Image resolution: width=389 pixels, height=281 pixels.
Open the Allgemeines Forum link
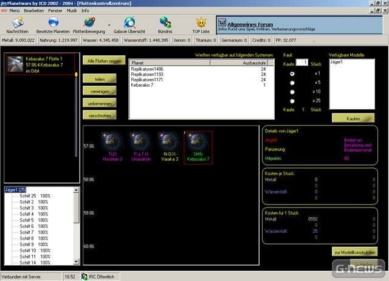(250, 24)
